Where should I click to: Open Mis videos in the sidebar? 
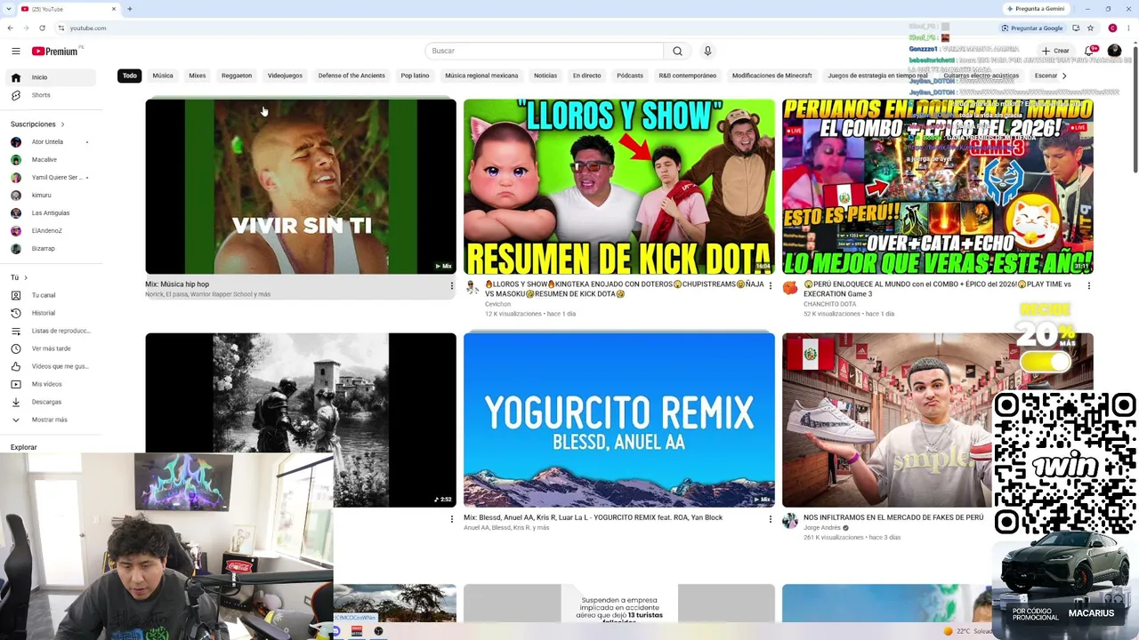pyautogui.click(x=52, y=384)
